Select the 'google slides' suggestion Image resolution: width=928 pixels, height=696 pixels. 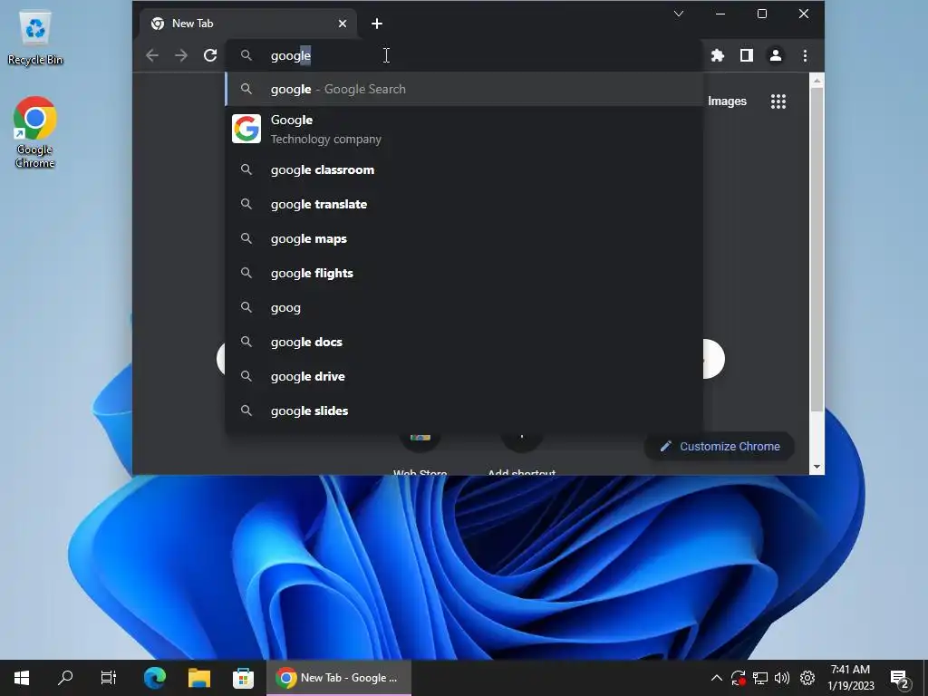click(x=465, y=411)
